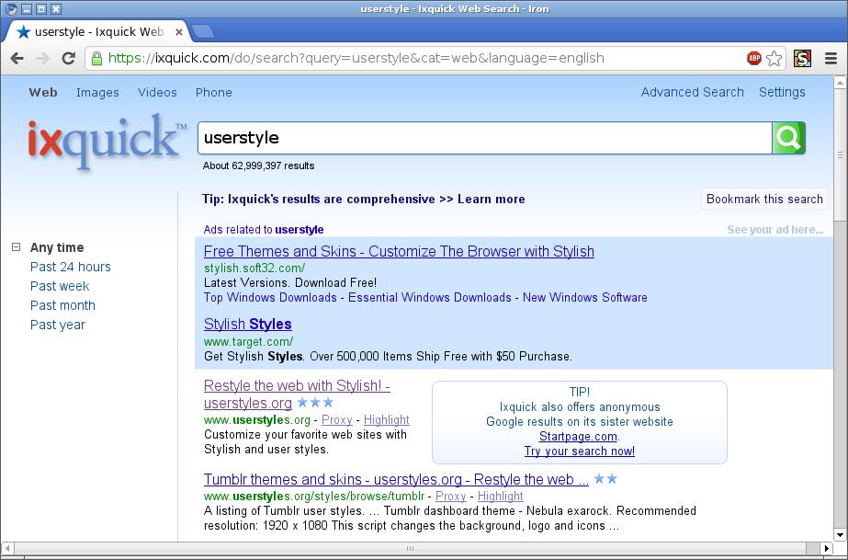Click the forward navigation arrow
The width and height of the screenshot is (848, 560).
pos(43,59)
